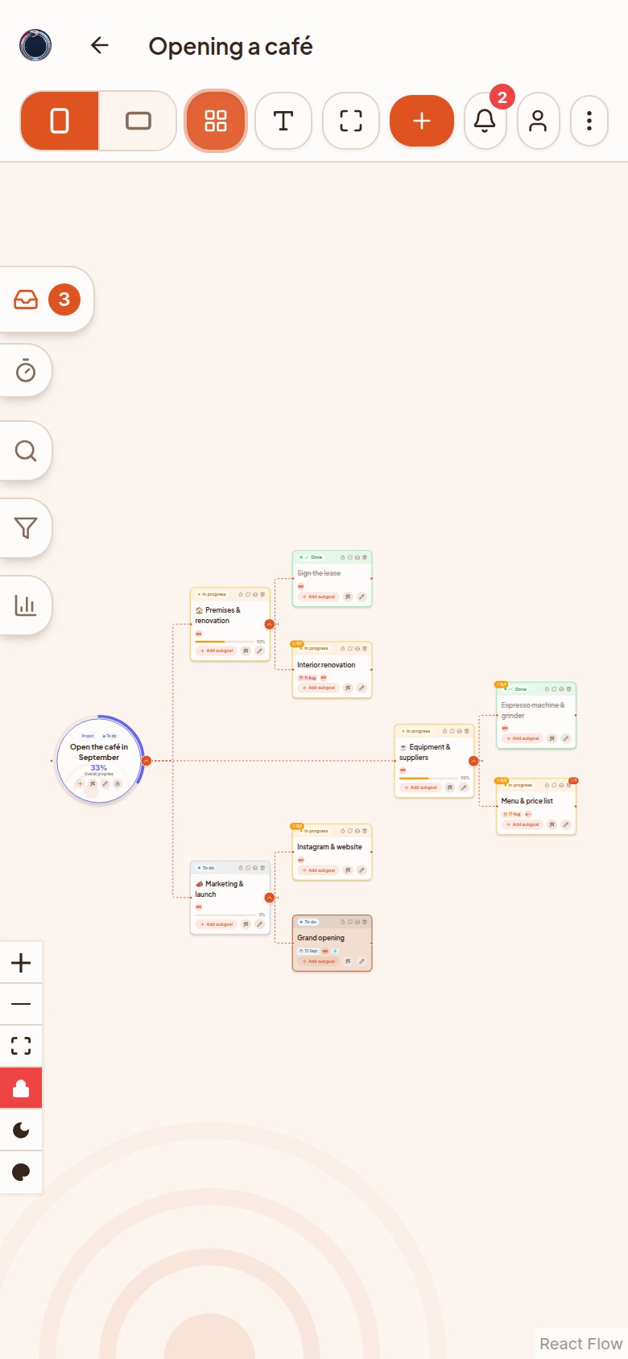The height and width of the screenshot is (1359, 628).
Task: Add subgoal to Menu & price list
Action: pos(523,824)
